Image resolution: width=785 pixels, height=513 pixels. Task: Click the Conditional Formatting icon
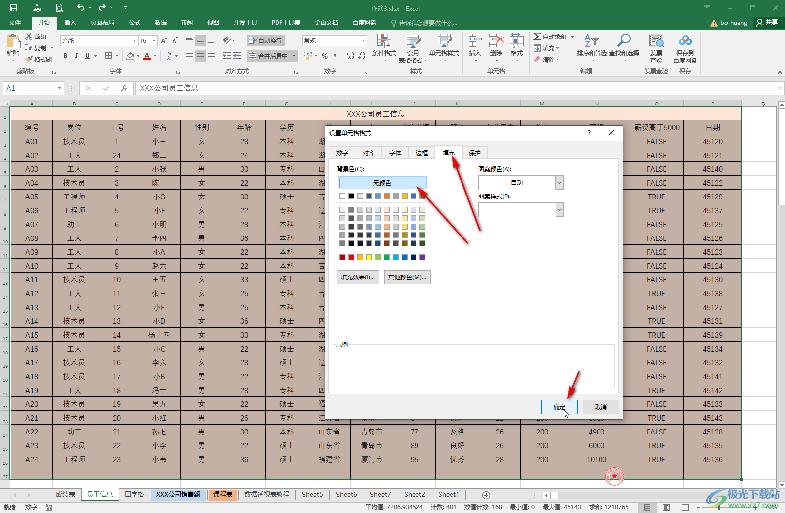point(384,41)
